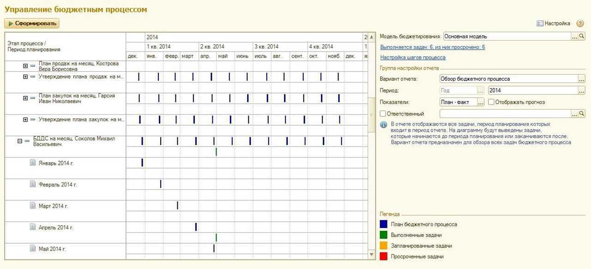Click green Выполненные задачи legend swatch

(x=383, y=235)
